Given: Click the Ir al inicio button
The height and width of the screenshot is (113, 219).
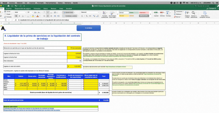Looking at the screenshot, I should [89, 28].
